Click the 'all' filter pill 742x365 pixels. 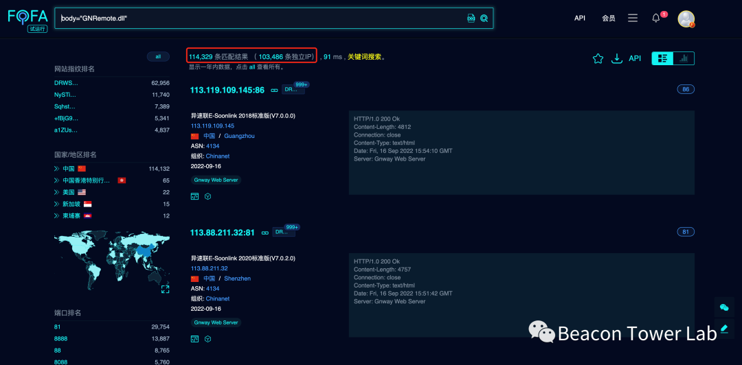click(x=158, y=57)
